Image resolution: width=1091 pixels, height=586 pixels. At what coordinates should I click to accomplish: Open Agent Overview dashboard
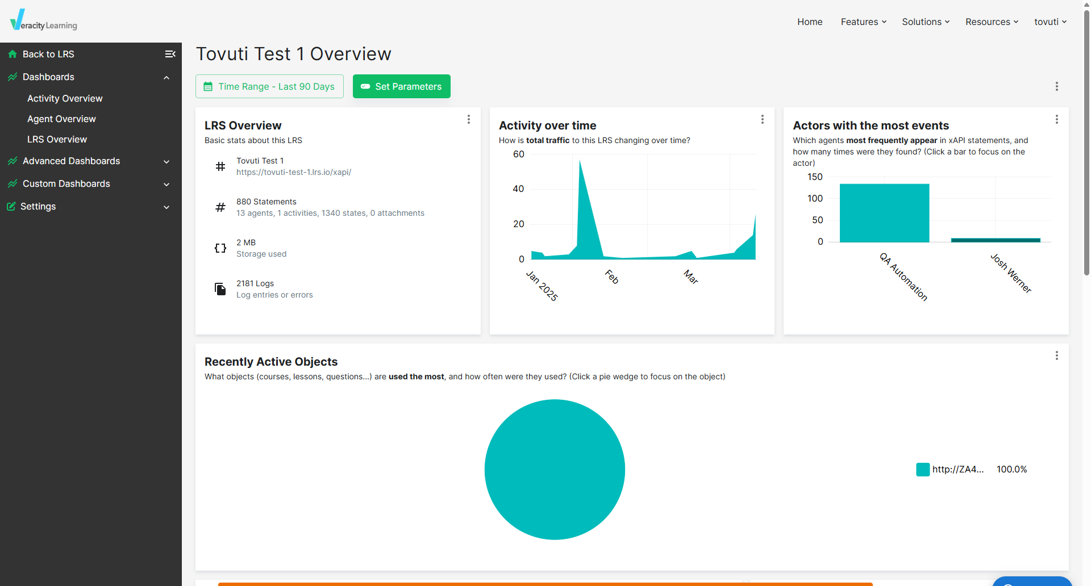[61, 119]
